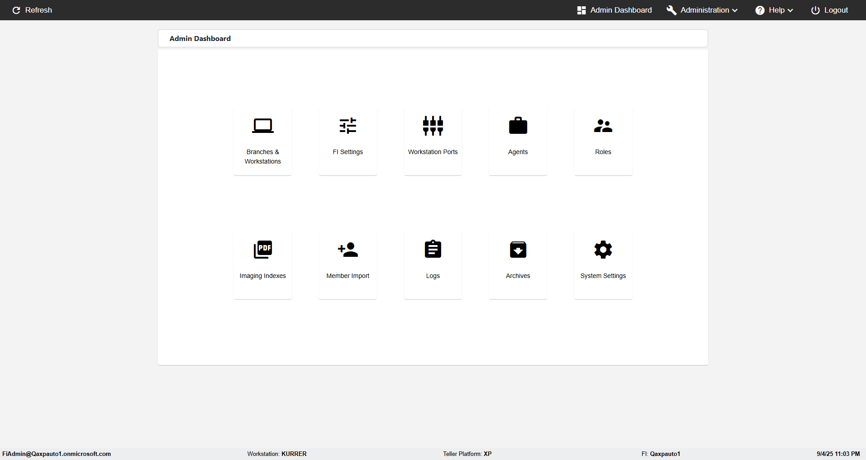Go to Admin Dashboard in top bar
Screen dimensions: 866x460
tap(614, 10)
